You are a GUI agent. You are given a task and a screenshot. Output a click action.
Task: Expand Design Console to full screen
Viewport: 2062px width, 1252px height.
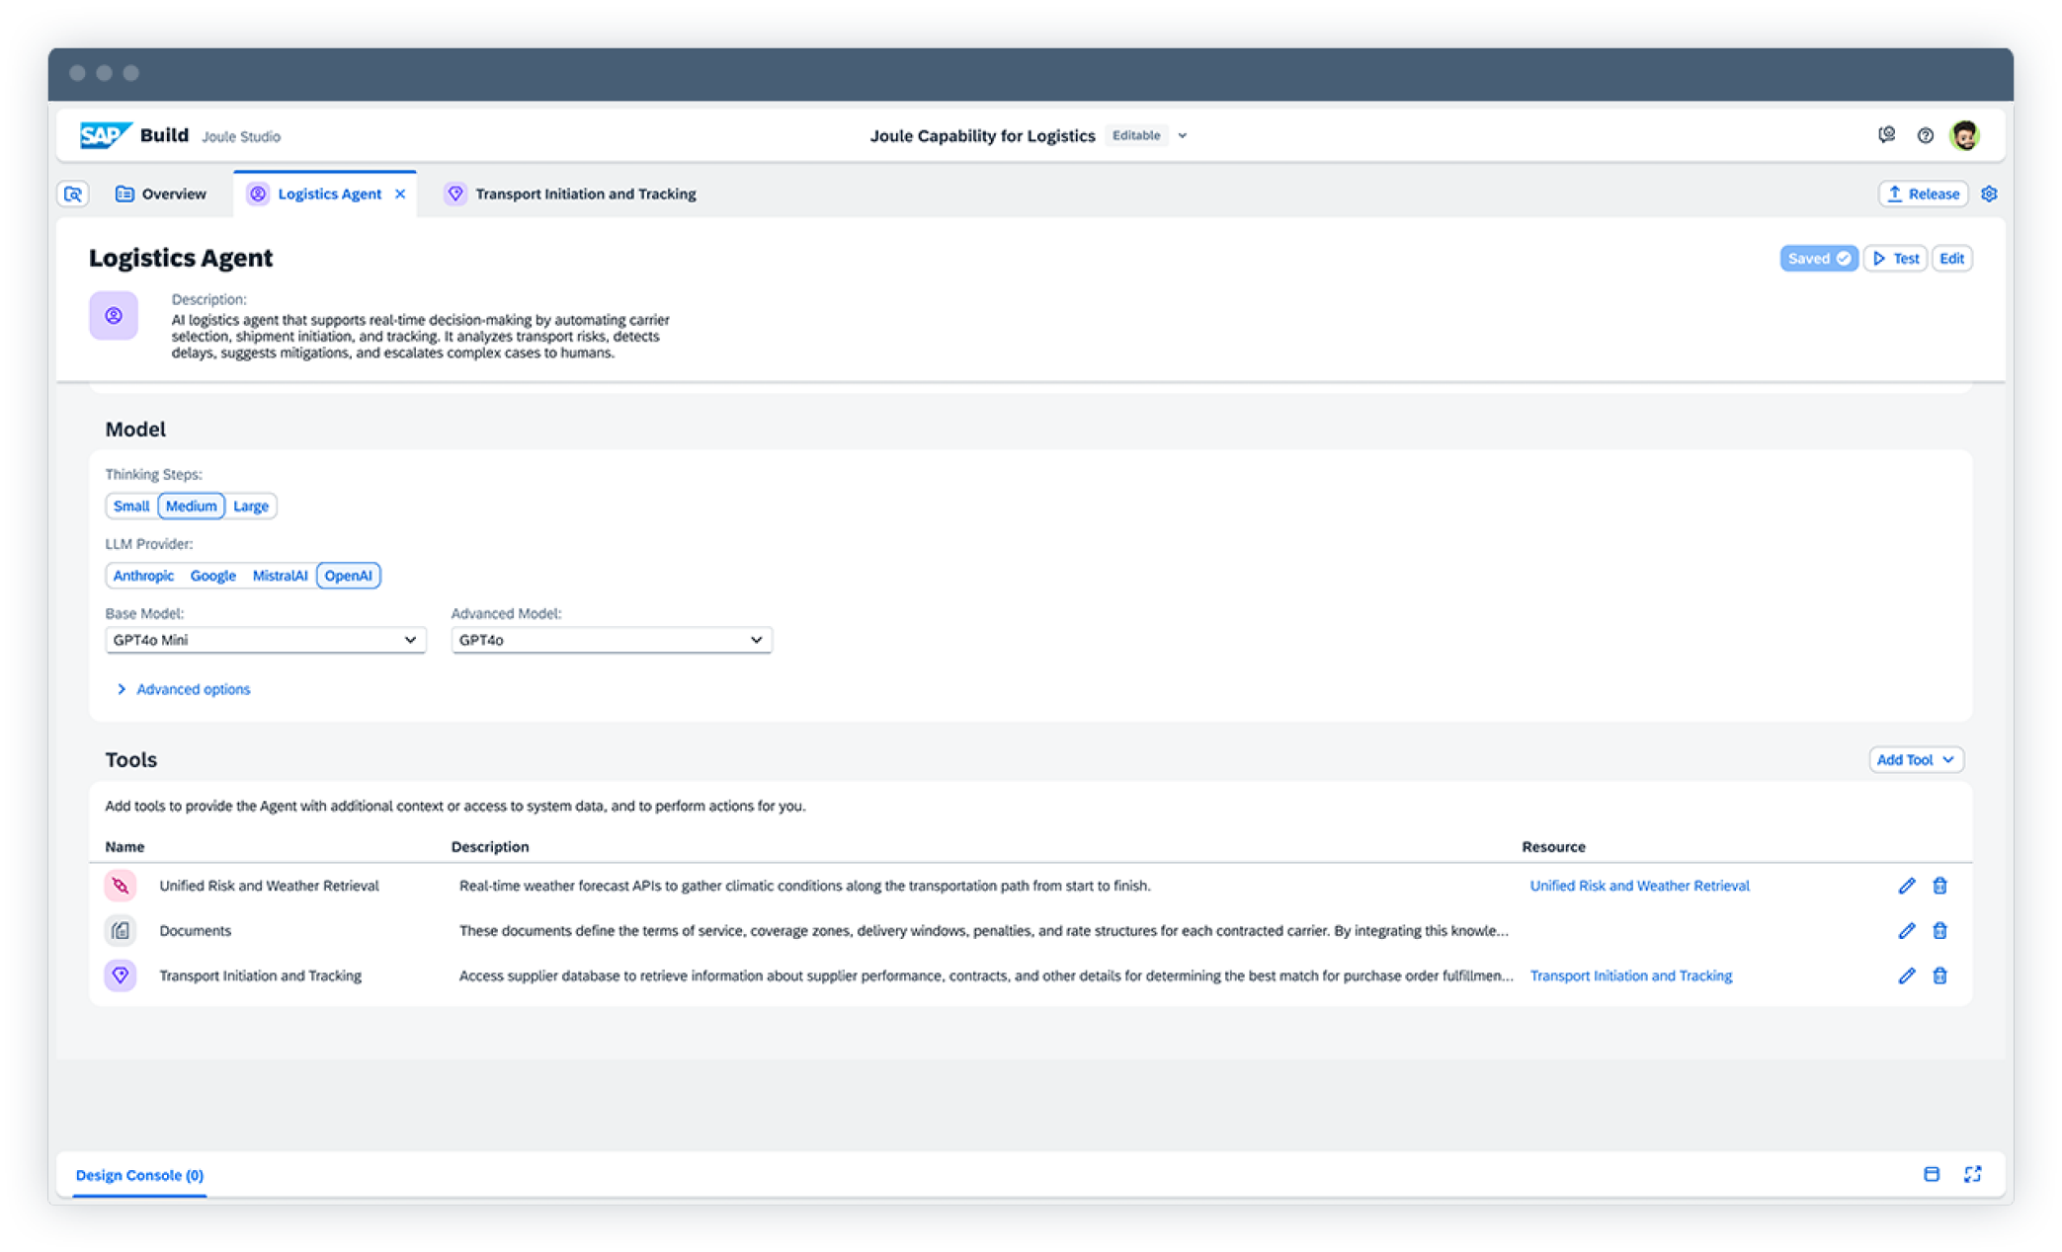point(1972,1175)
